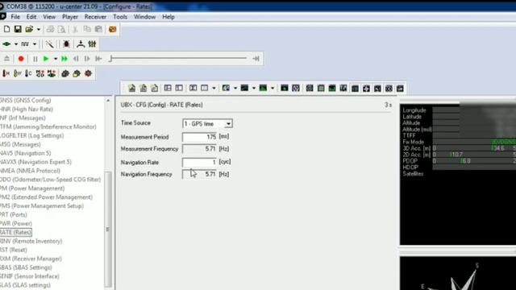Open the Tools menu

(120, 17)
